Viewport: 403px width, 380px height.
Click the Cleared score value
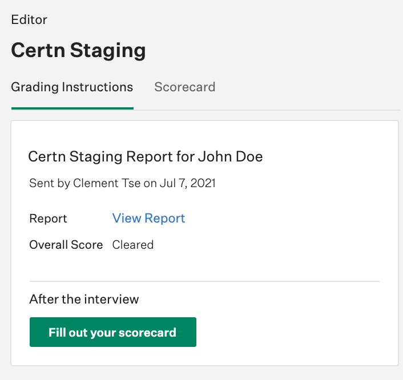pyautogui.click(x=133, y=245)
